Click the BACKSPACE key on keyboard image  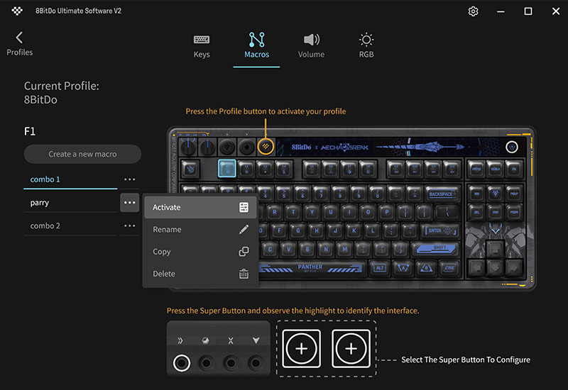(442, 194)
